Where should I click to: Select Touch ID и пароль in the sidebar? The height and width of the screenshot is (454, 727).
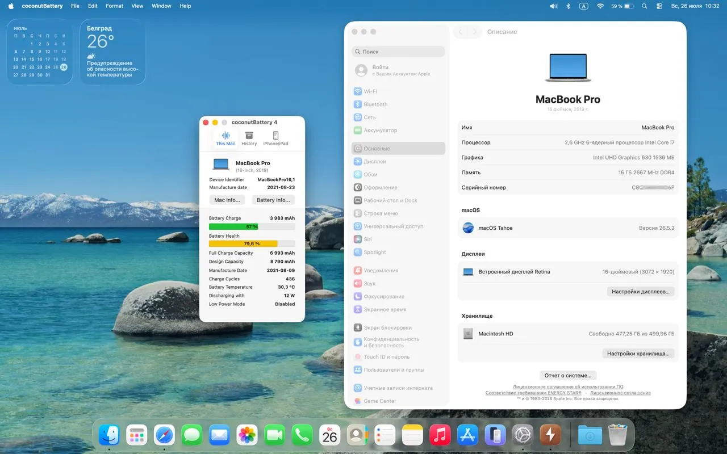click(x=398, y=357)
